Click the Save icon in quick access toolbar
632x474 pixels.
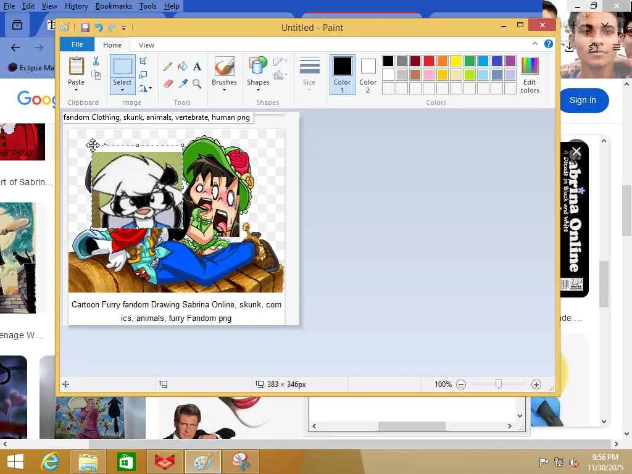tap(85, 27)
